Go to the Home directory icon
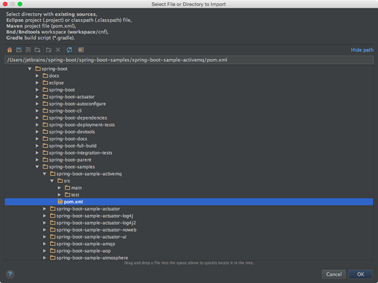This screenshot has height=283, width=378. tap(10, 50)
